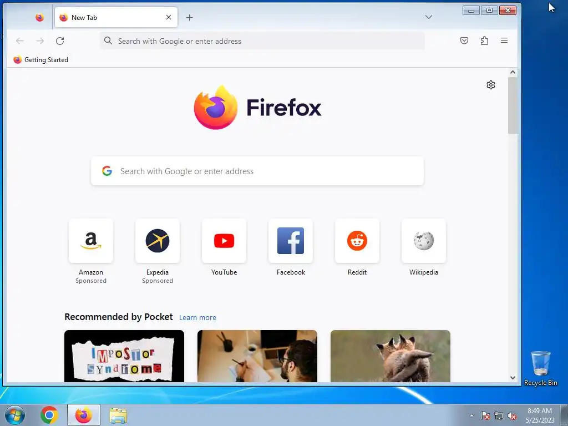Open File Explorer from the taskbar
568x426 pixels.
pos(118,415)
